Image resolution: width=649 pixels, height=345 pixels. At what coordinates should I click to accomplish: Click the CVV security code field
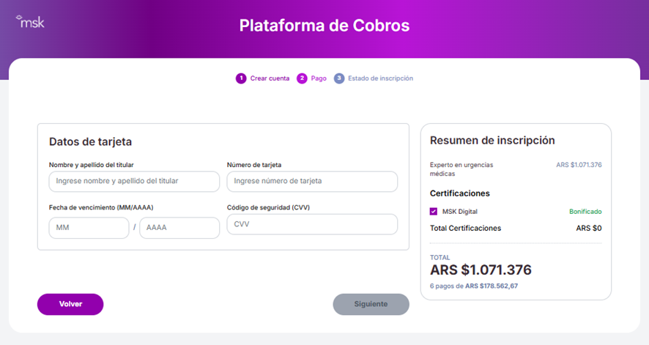(312, 224)
